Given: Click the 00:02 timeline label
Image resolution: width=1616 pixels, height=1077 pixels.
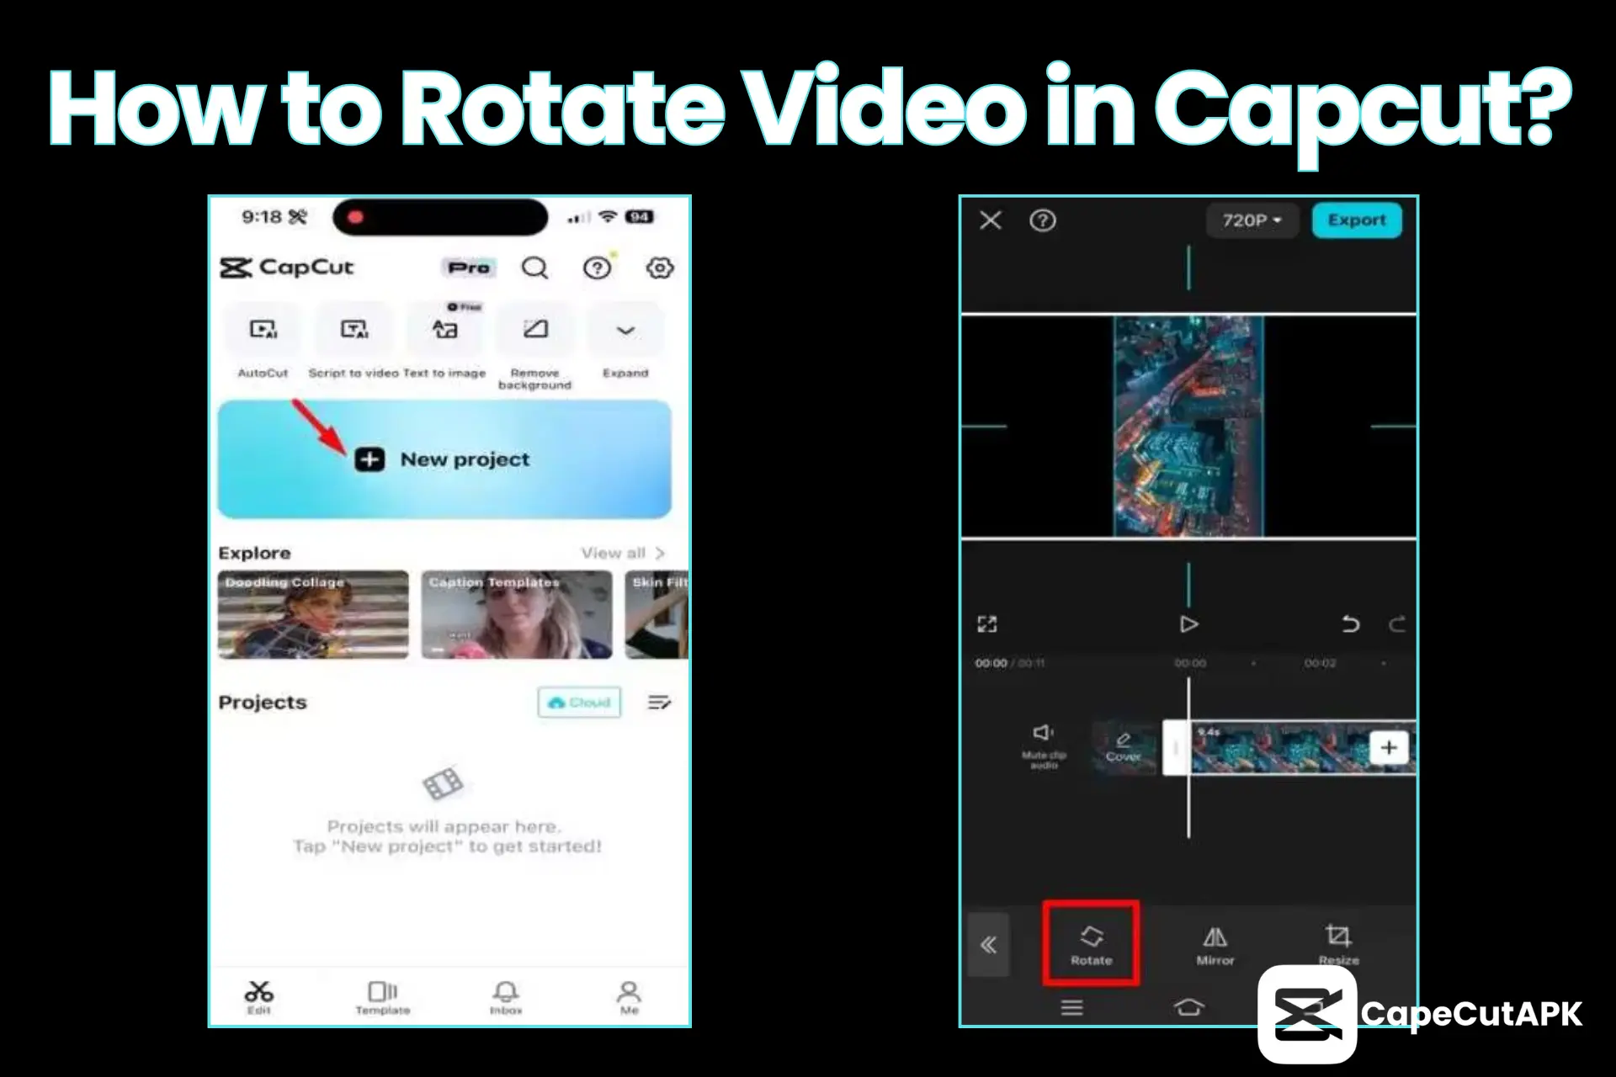Looking at the screenshot, I should tap(1320, 663).
